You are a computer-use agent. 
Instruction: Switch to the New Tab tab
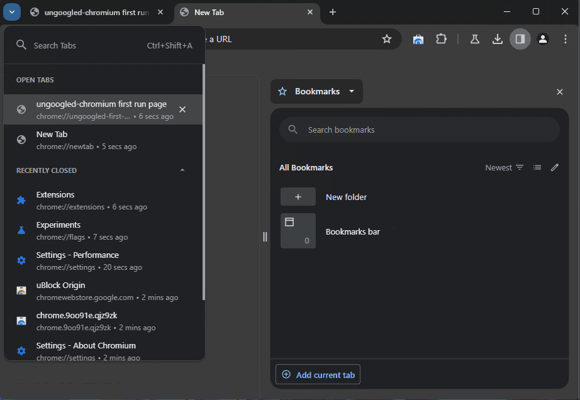[247, 12]
